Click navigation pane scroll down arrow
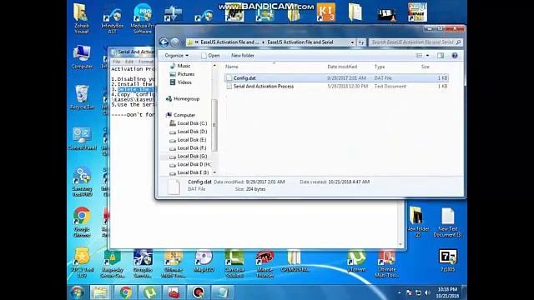The height and width of the screenshot is (300, 534). (214, 172)
